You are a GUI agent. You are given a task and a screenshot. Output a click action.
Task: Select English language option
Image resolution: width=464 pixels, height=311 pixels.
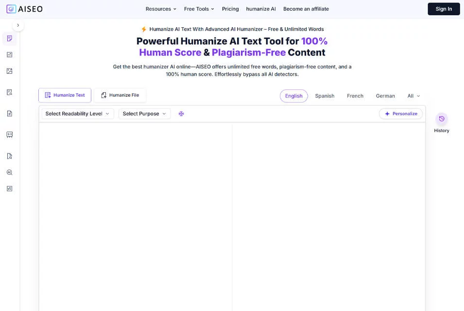293,96
